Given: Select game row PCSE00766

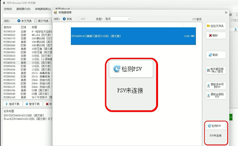Looking at the screenshot, I should coord(27,90).
